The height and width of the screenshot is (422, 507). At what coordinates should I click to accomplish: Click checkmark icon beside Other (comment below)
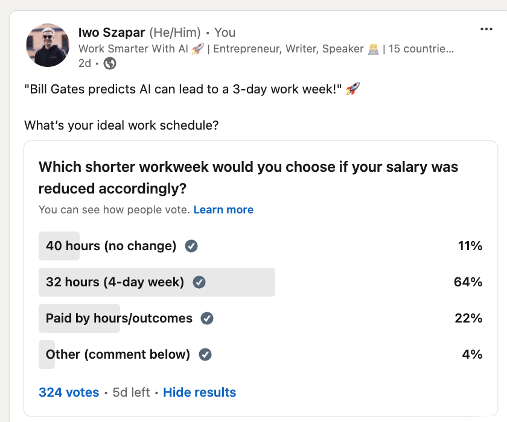205,354
